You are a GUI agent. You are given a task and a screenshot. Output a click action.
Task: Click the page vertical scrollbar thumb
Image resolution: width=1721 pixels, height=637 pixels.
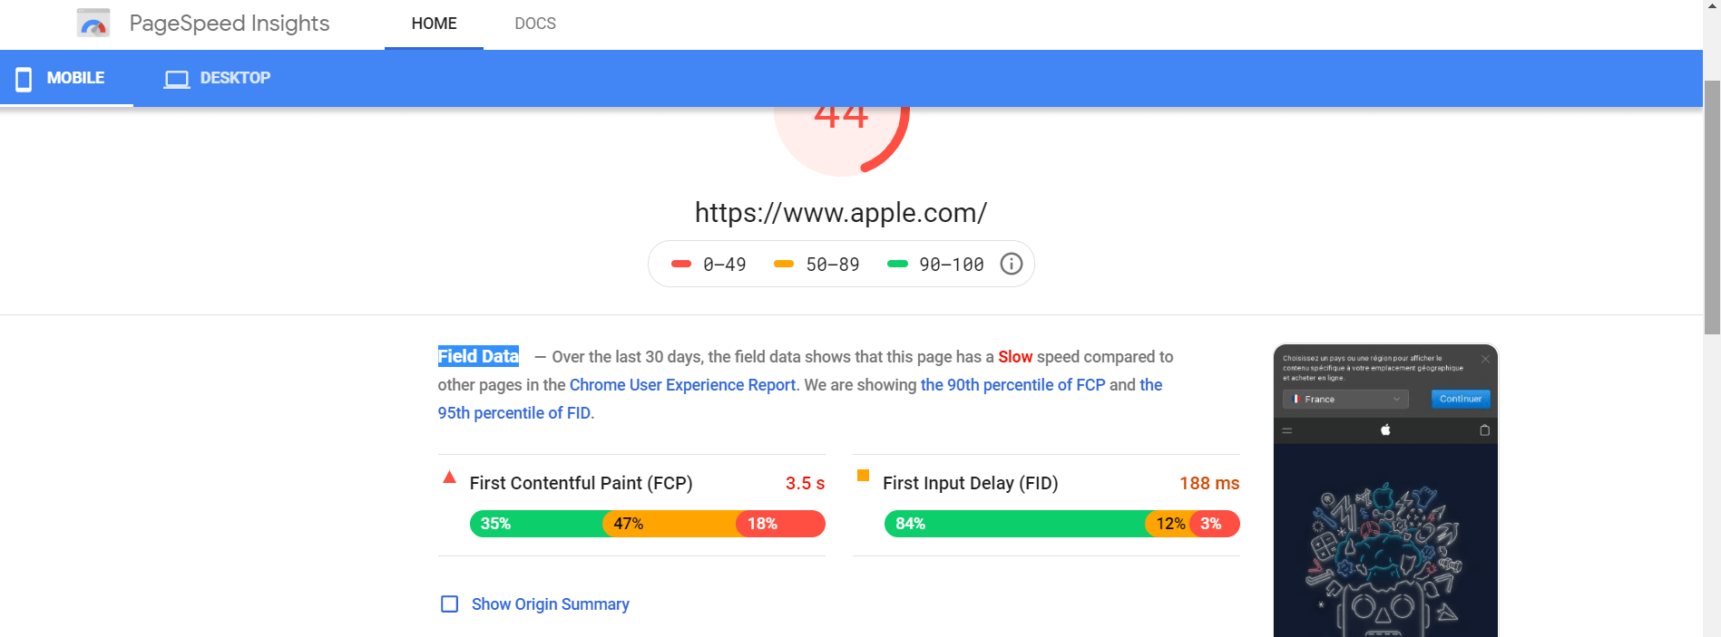1712,208
